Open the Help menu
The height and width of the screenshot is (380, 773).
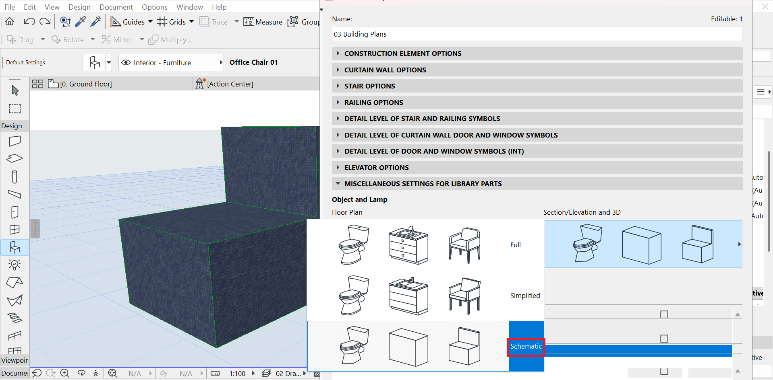(219, 7)
